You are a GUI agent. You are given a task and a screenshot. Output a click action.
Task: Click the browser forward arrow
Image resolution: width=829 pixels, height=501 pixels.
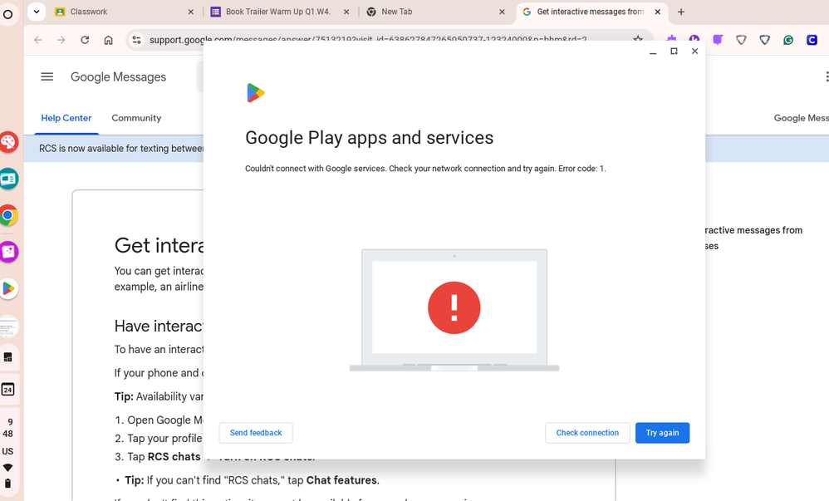point(61,40)
